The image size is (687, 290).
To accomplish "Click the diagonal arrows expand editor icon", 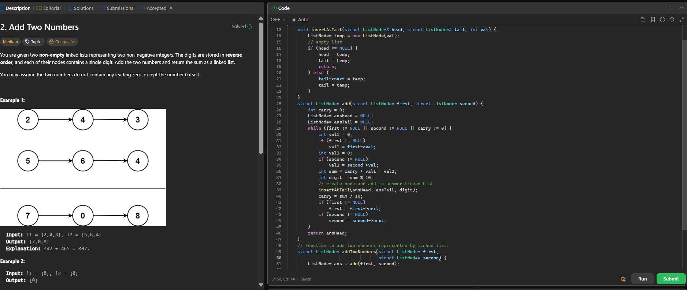I will (682, 19).
